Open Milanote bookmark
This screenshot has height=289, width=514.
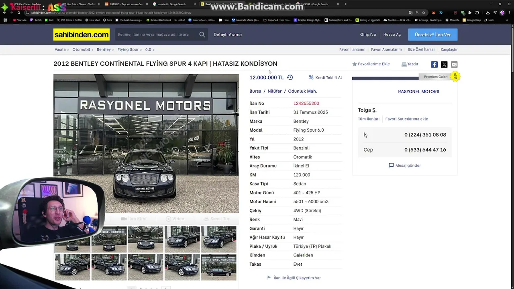point(452,20)
